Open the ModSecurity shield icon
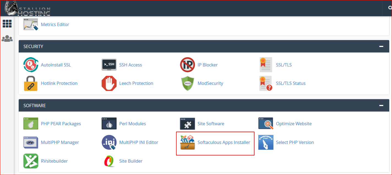The height and width of the screenshot is (175, 392). (x=187, y=83)
